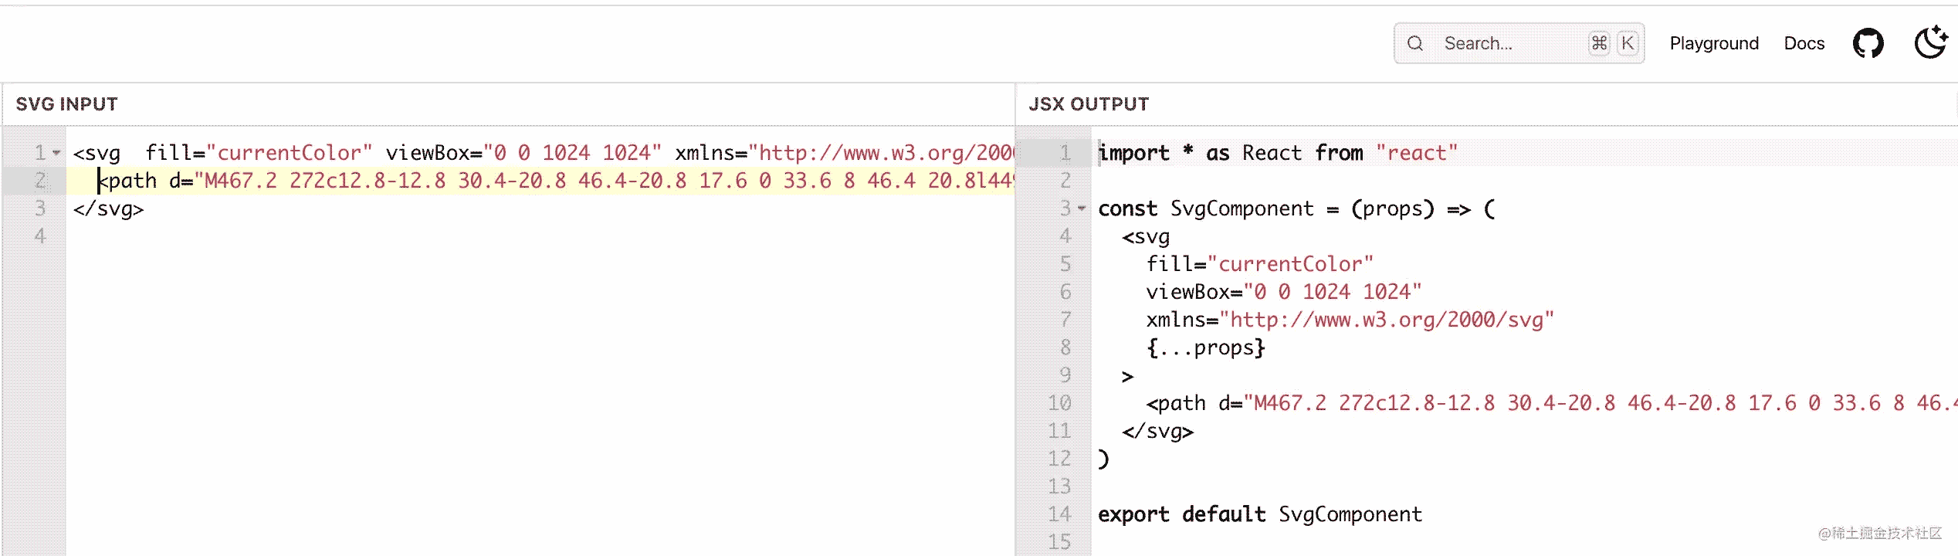Click the command key shortcut badge

click(1599, 43)
